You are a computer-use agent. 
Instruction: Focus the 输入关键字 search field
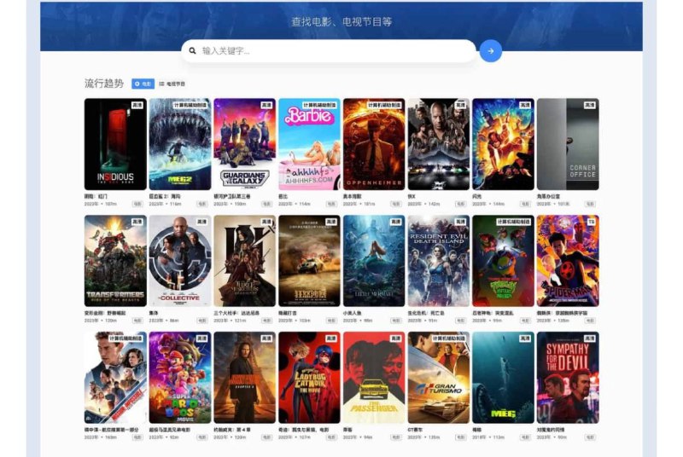tap(329, 51)
